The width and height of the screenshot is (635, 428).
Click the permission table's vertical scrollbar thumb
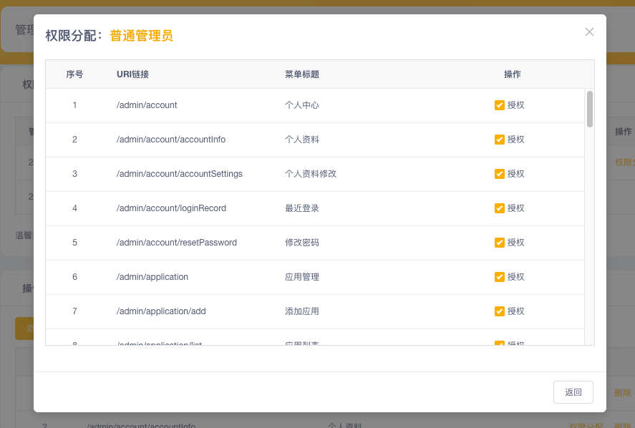coord(590,109)
